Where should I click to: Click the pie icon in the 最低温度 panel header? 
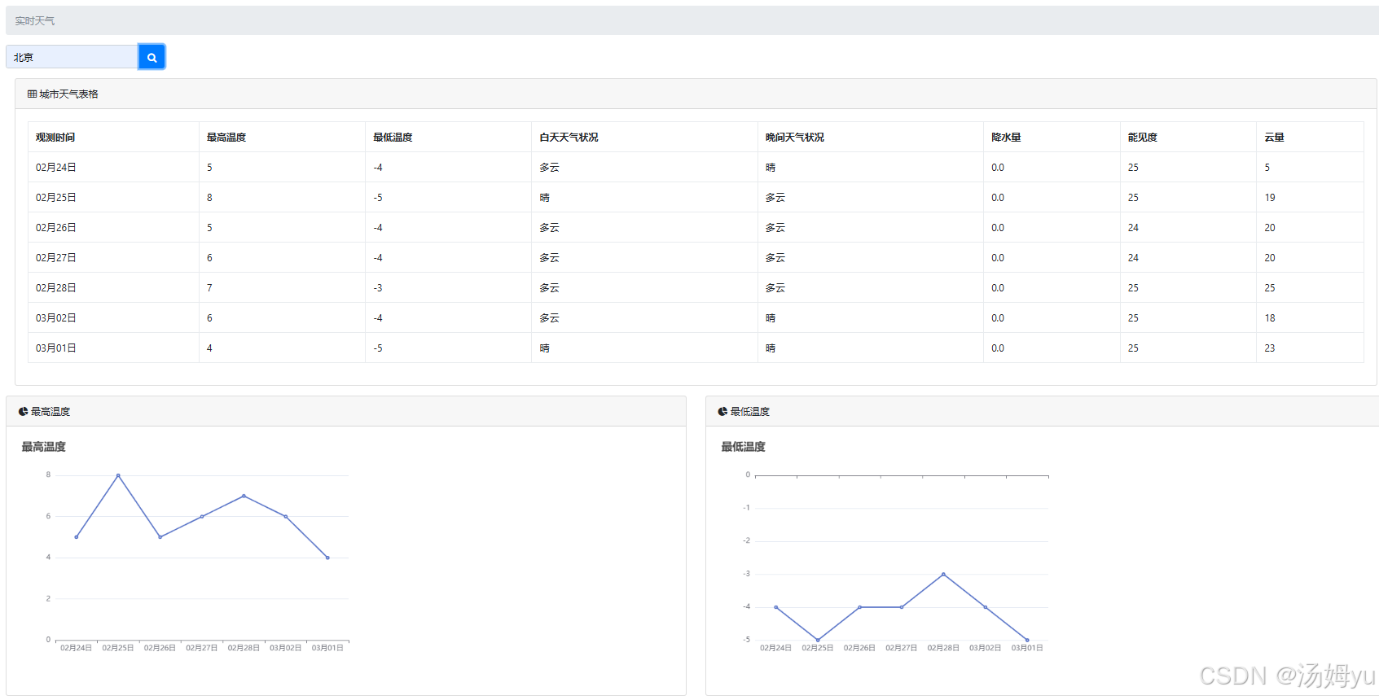[722, 412]
